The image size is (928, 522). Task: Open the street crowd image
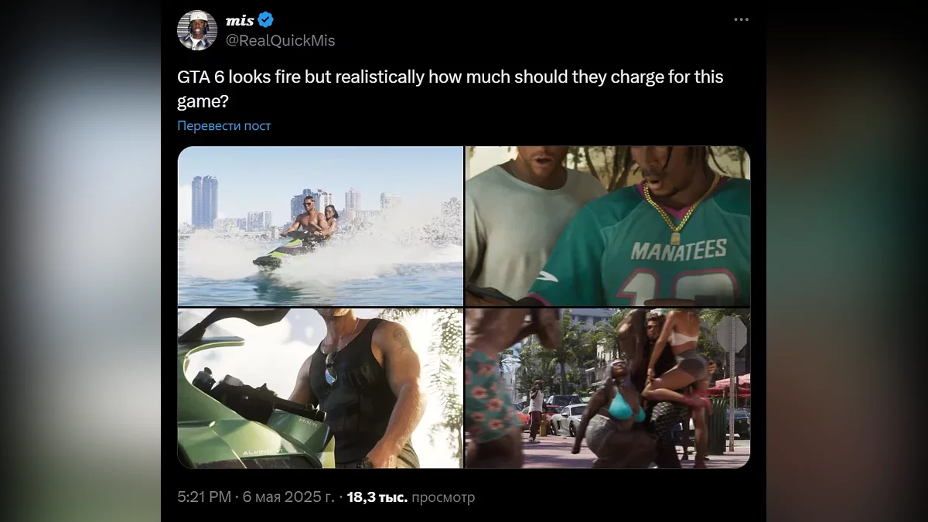(x=608, y=388)
